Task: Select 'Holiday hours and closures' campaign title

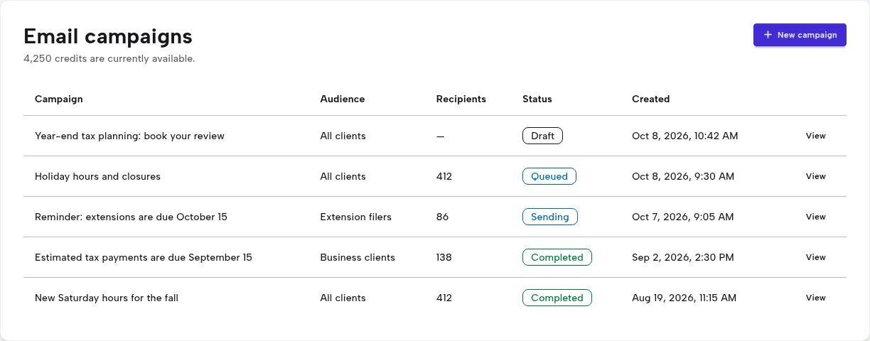Action: click(97, 176)
